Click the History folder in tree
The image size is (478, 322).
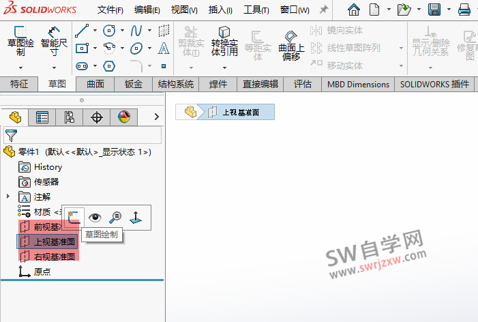[40, 167]
